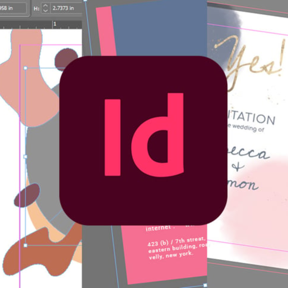Select the dark maroon circle shape
This screenshot has width=288, height=288.
(65, 58)
